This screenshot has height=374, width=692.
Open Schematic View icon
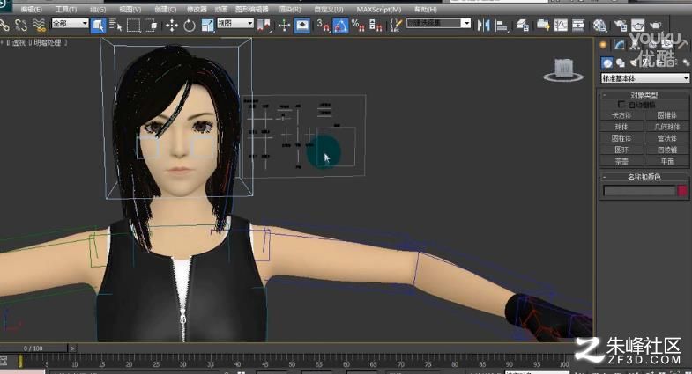click(578, 26)
